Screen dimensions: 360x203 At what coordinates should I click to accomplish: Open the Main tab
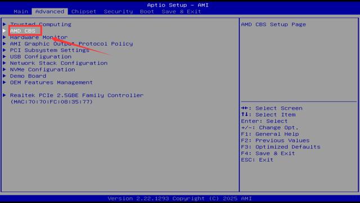tap(21, 11)
